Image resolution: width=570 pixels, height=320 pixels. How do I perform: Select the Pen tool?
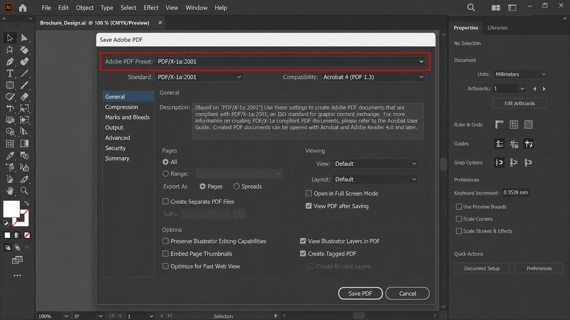[x=10, y=62]
